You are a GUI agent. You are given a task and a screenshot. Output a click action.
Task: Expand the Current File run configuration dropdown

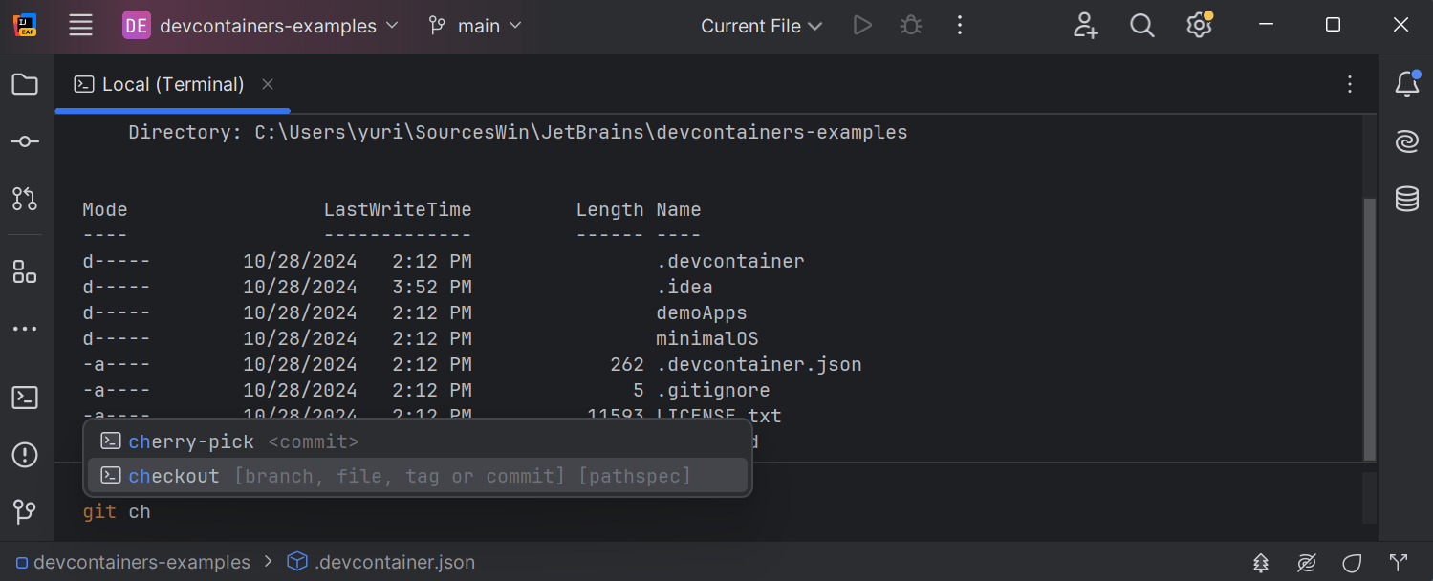[761, 26]
